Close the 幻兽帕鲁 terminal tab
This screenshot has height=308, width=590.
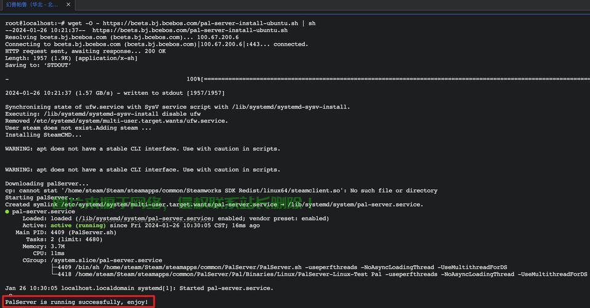point(68,4)
